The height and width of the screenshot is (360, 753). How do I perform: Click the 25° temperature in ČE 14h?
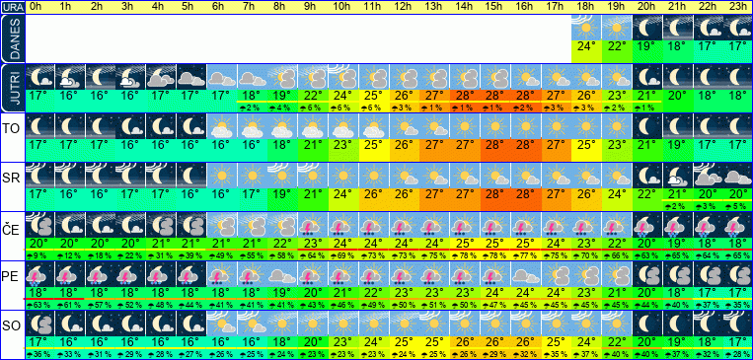click(465, 243)
